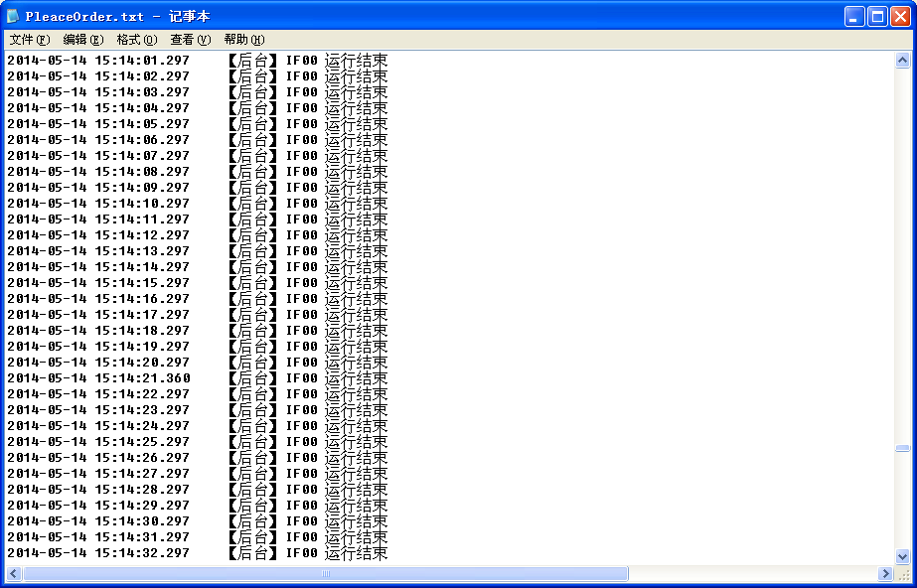Click the timestamp 15:14:04.297 line
This screenshot has height=588, width=917.
[x=197, y=108]
